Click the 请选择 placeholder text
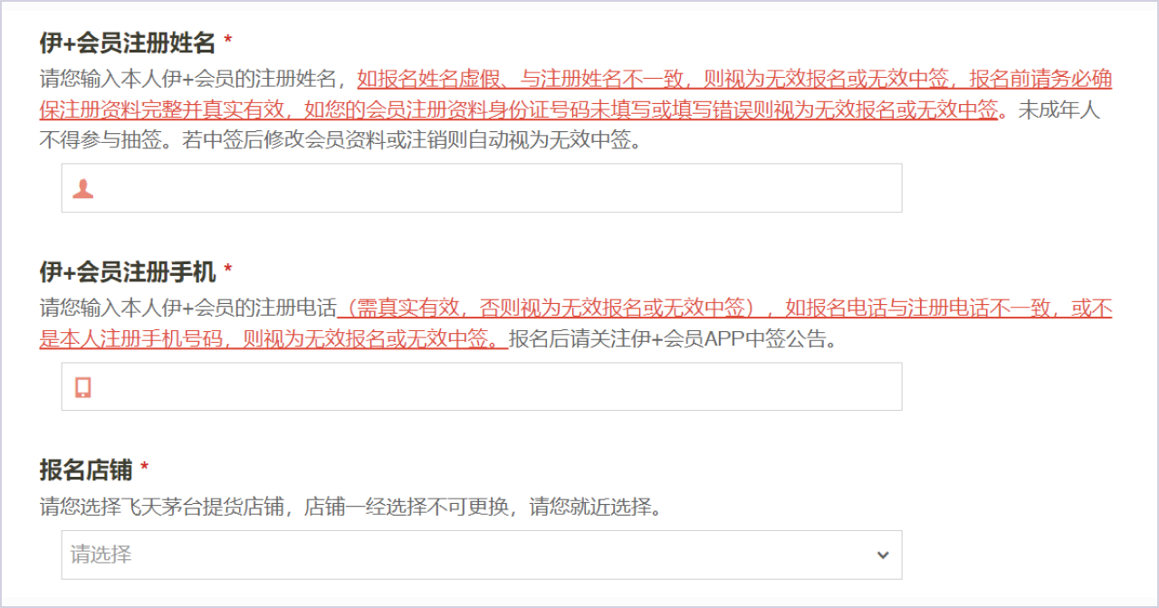Screen dimensions: 1159x608 coord(101,555)
